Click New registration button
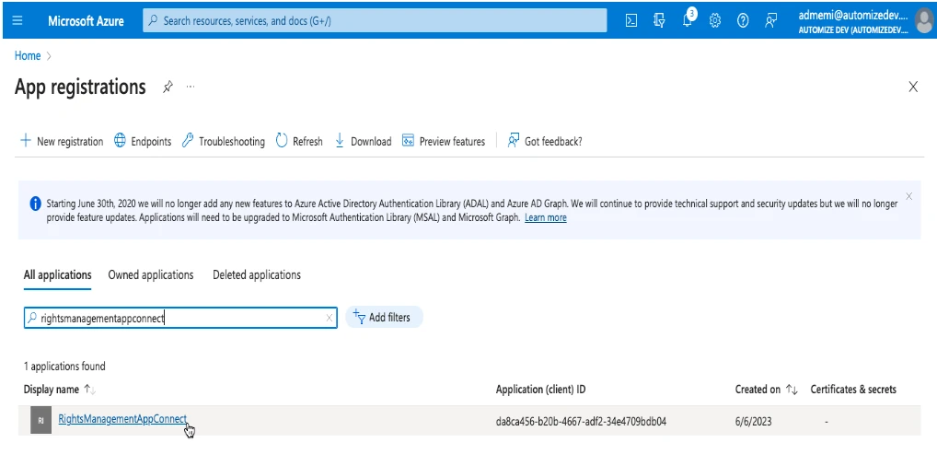 click(62, 141)
